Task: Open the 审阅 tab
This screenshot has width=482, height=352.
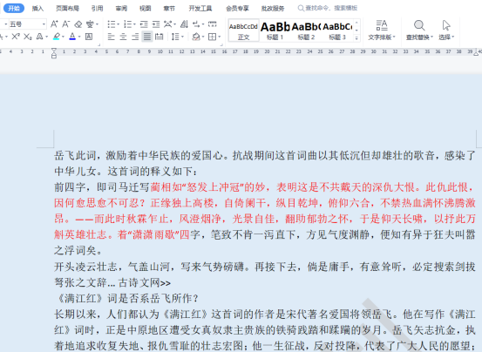Action: click(x=121, y=9)
